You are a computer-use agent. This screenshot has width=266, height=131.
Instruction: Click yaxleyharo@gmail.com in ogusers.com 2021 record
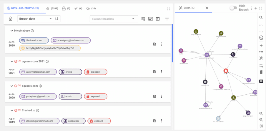click(x=38, y=72)
